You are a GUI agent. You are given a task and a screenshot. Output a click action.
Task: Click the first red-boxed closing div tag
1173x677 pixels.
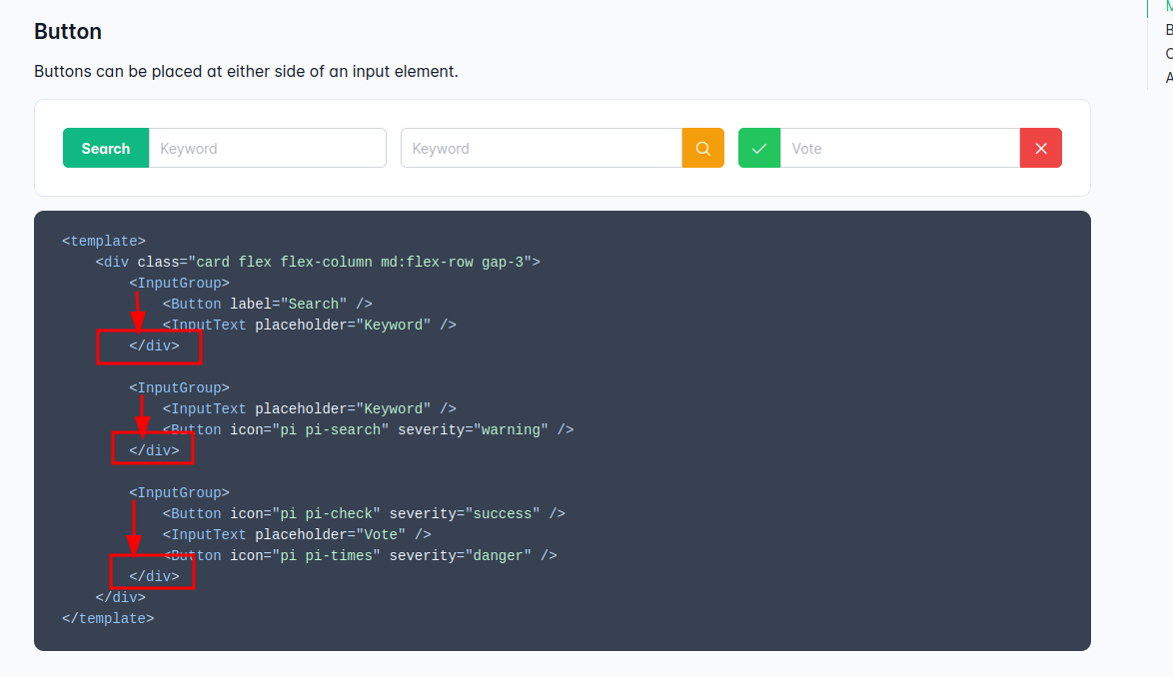coord(155,345)
